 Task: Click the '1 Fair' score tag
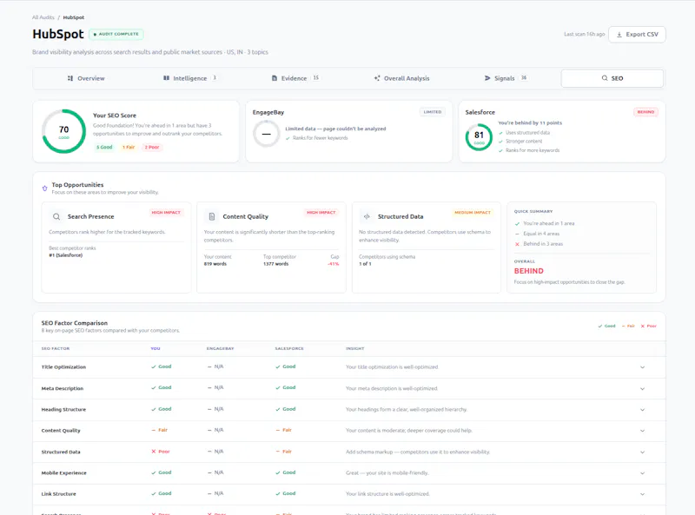(129, 147)
